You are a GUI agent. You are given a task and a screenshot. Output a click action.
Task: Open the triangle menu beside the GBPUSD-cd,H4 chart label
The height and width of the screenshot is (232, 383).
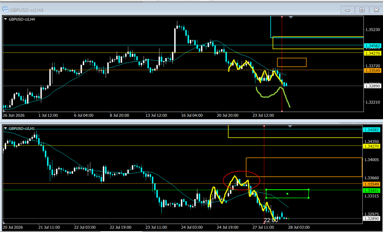point(6,19)
